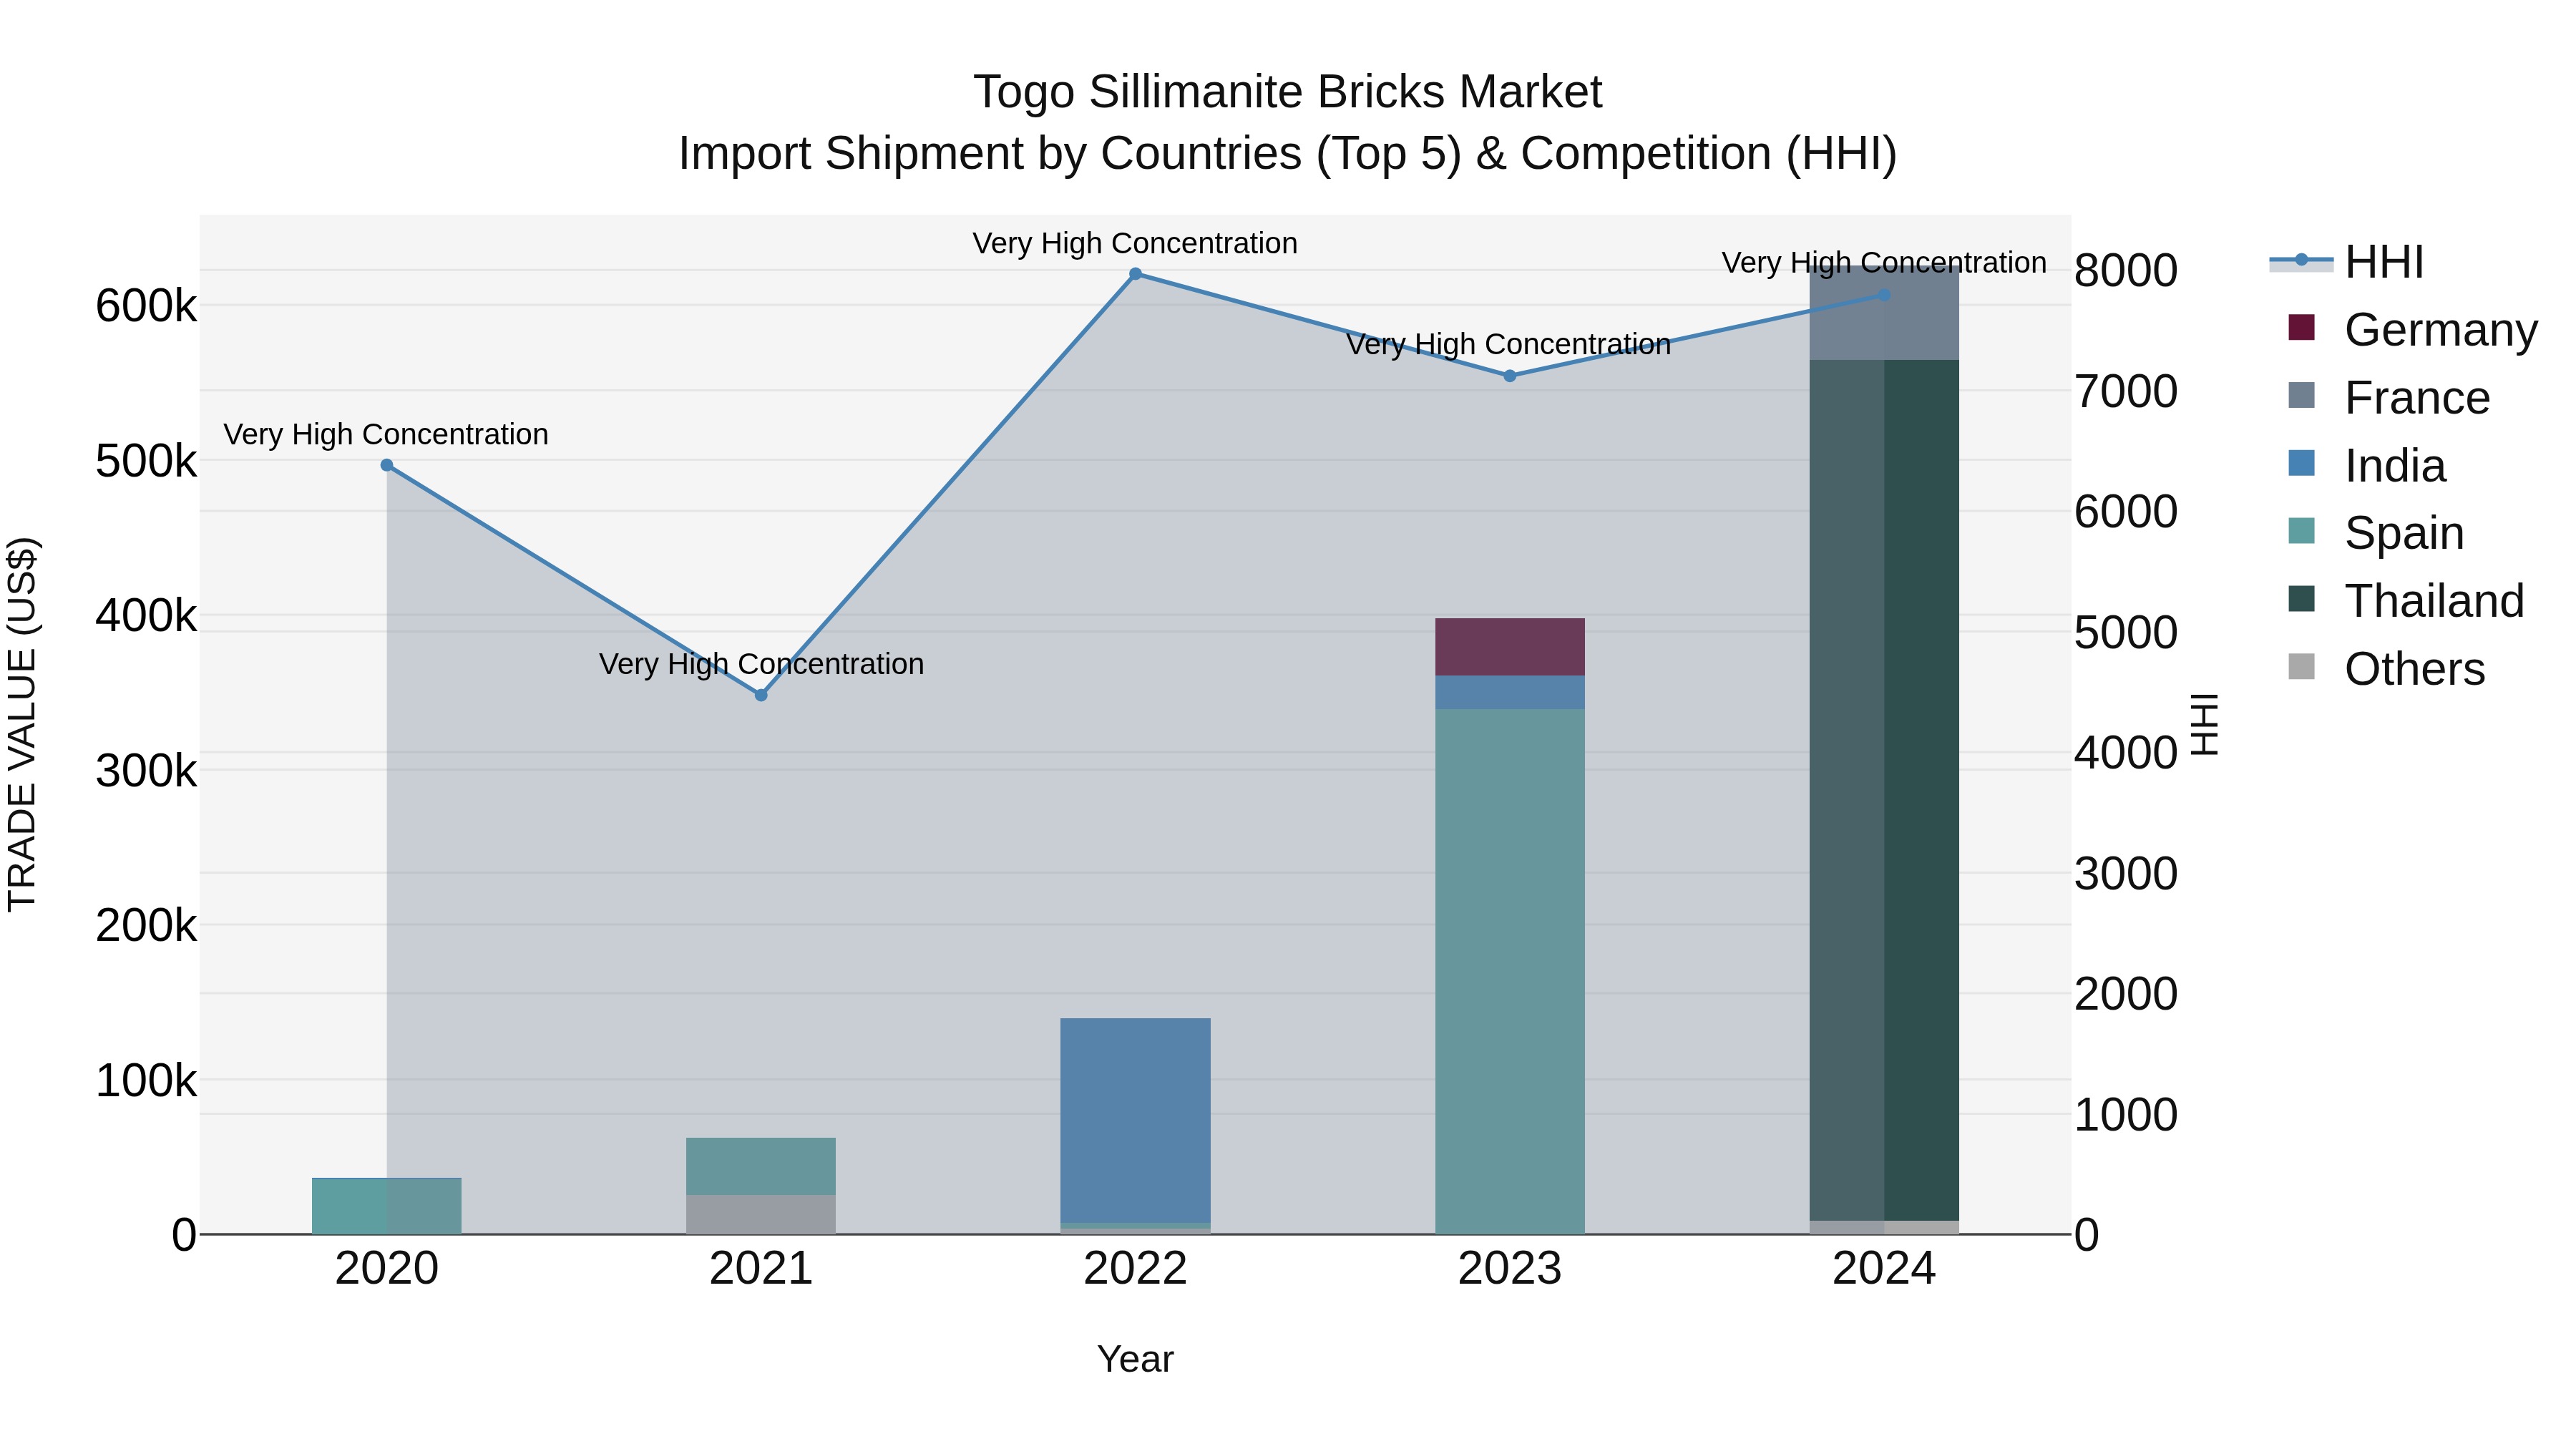2576x1449 pixels.
Task: Click the chart title 'Togo Sillimanite Bricks Market'
Action: pyautogui.click(x=1288, y=92)
